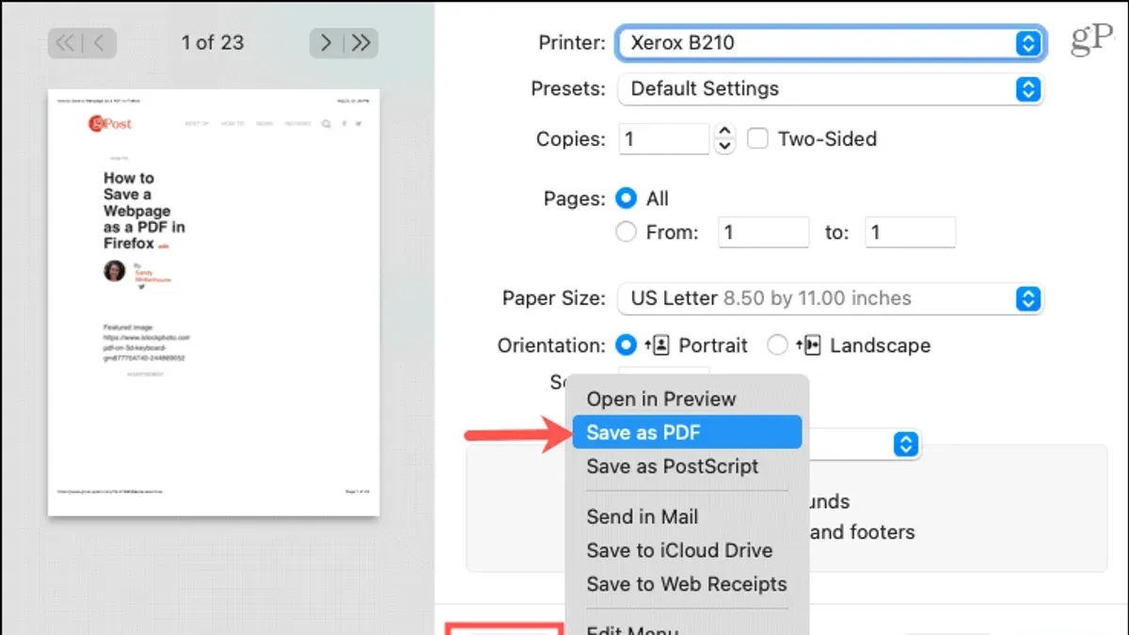Click the '1 of 23' page indicator
Image resolution: width=1129 pixels, height=635 pixels.
(x=213, y=42)
